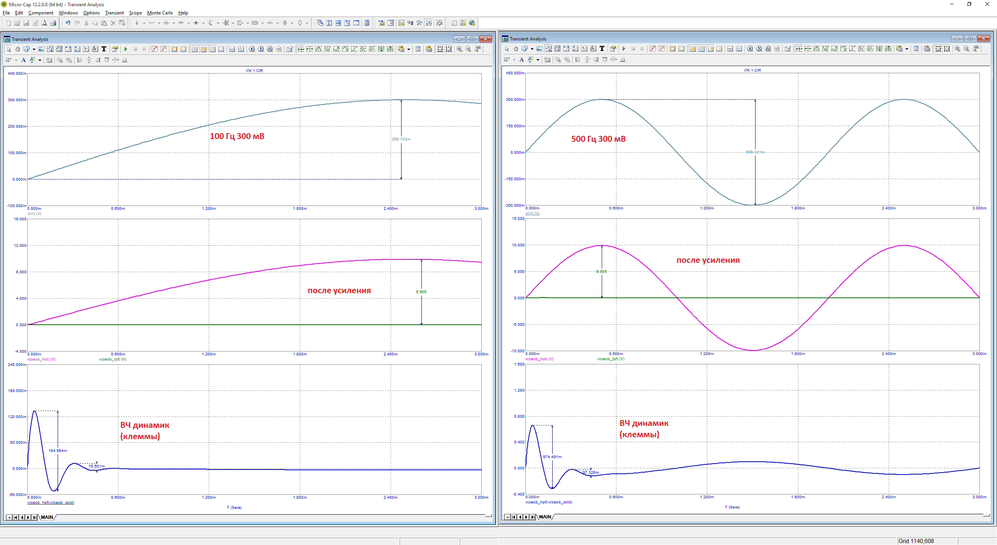Image resolution: width=997 pixels, height=545 pixels.
Task: Click v(oeob_lpf) (V) label in left window
Action: 113,359
